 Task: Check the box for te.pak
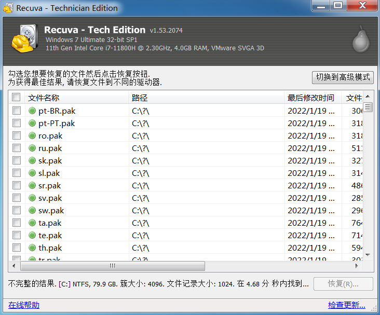[x=17, y=235]
